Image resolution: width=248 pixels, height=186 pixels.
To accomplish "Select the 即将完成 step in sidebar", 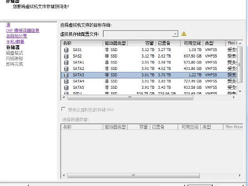I will coord(14,64).
